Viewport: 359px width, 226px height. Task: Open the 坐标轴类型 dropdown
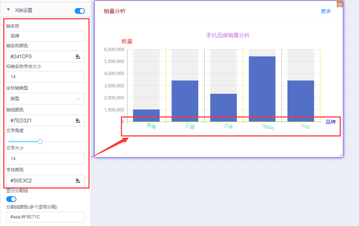pyautogui.click(x=46, y=99)
